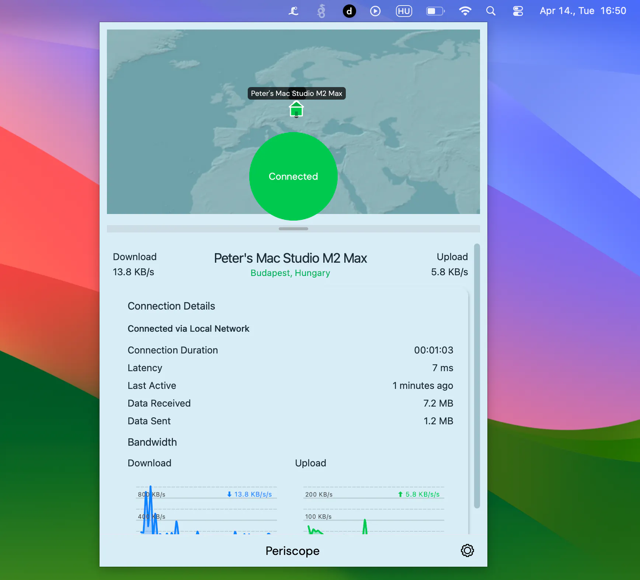Click the map tooltip Peter's Mac Studio M2 Max
The width and height of the screenshot is (640, 580).
pos(296,93)
